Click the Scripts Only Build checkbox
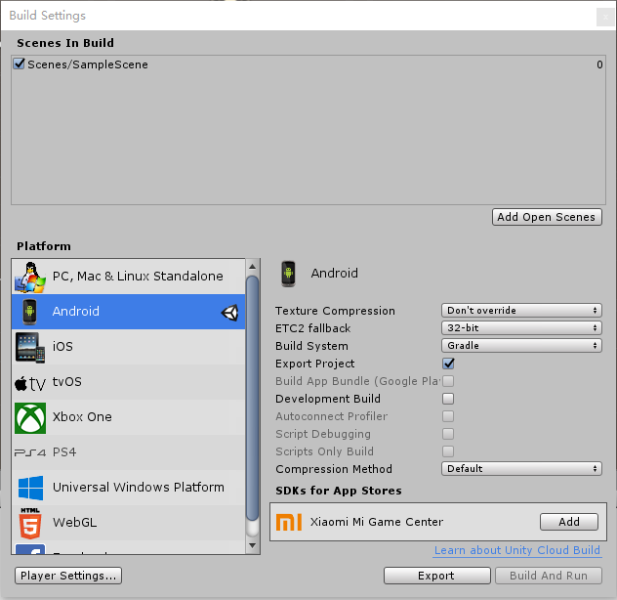Image resolution: width=617 pixels, height=600 pixels. click(x=448, y=451)
